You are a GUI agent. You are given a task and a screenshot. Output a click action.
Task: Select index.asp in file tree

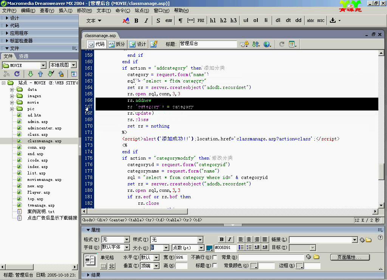click(x=37, y=167)
